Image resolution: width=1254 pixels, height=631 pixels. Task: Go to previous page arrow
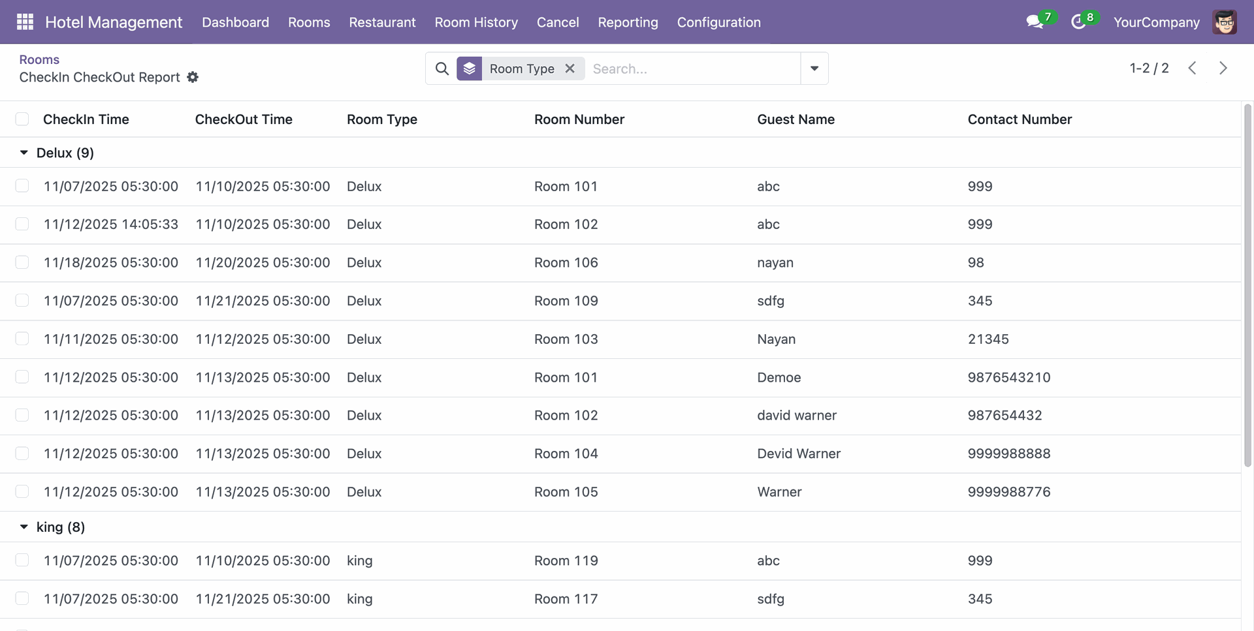pos(1193,69)
